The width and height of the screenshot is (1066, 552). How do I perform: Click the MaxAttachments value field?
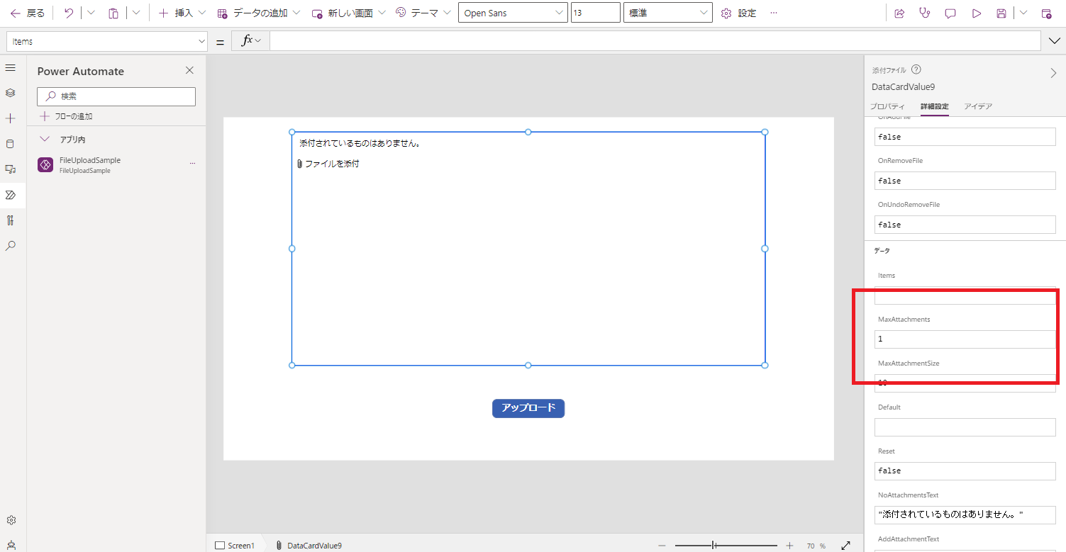point(965,339)
